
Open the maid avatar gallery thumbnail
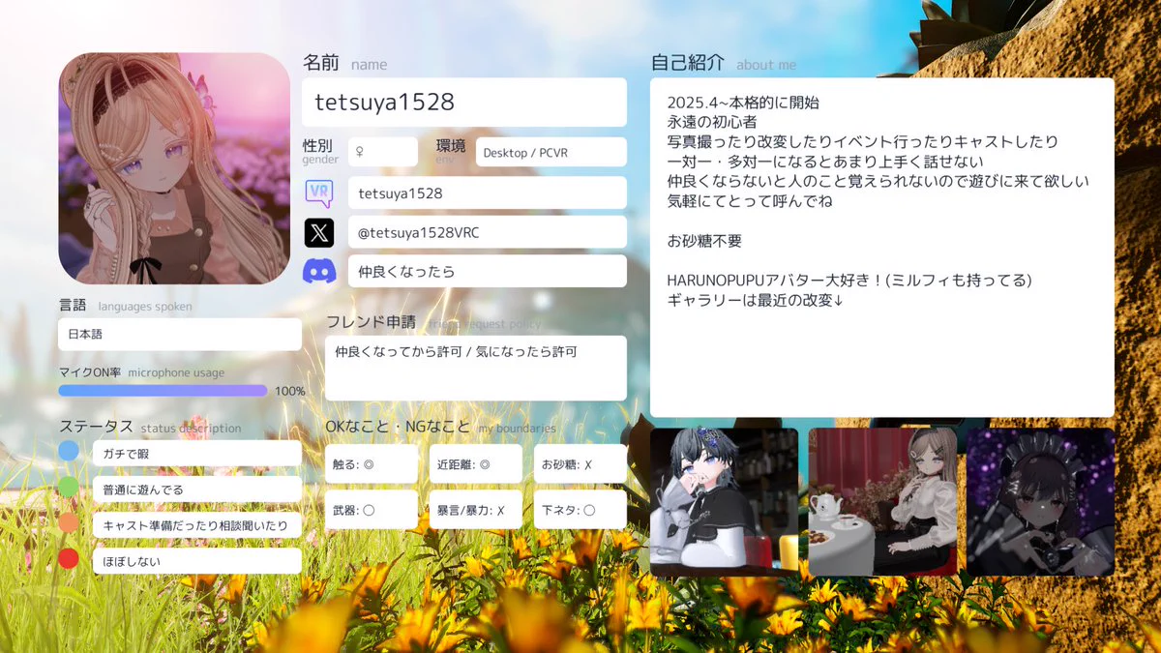coord(1041,502)
